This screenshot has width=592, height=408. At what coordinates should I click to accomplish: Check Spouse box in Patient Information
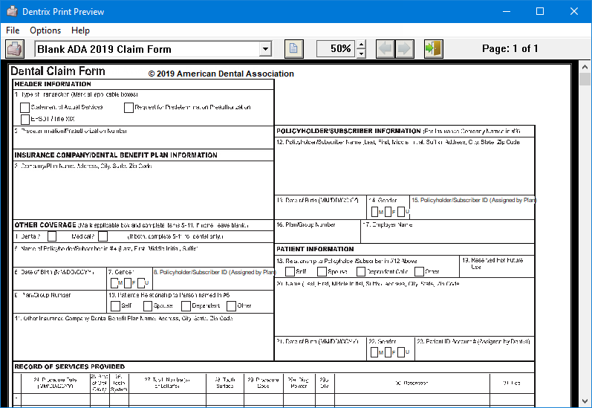tap(322, 271)
